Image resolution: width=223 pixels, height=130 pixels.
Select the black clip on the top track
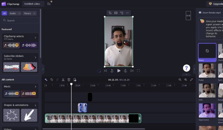pyautogui.click(x=90, y=97)
